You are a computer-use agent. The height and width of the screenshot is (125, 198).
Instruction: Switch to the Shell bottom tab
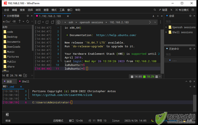[x=24, y=82]
